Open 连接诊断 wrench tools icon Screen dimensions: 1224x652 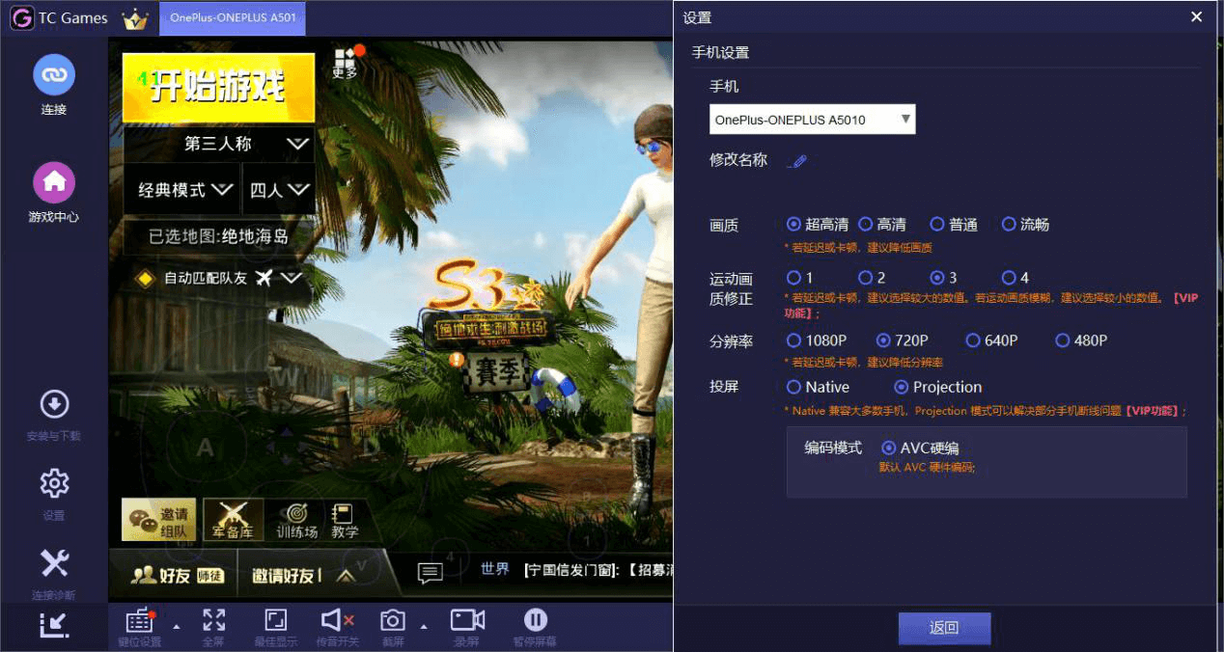54,563
